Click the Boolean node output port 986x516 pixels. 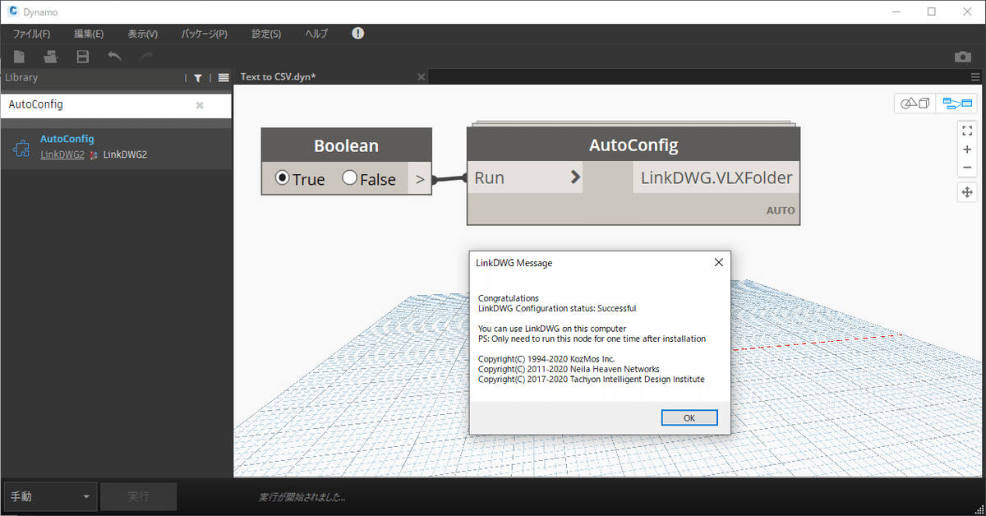420,179
